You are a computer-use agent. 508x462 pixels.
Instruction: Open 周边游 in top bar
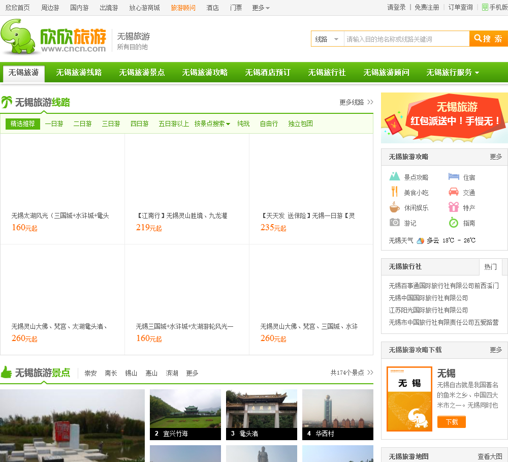(50, 8)
